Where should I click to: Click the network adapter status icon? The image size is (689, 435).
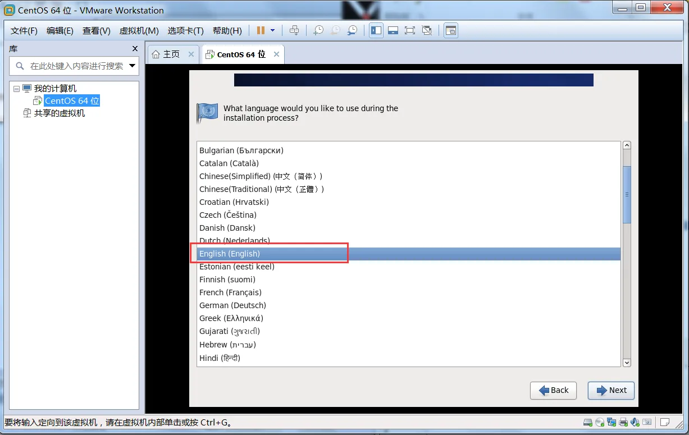(x=612, y=422)
